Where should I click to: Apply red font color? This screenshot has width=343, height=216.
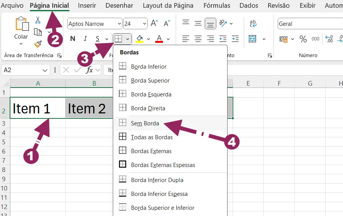pos(159,39)
